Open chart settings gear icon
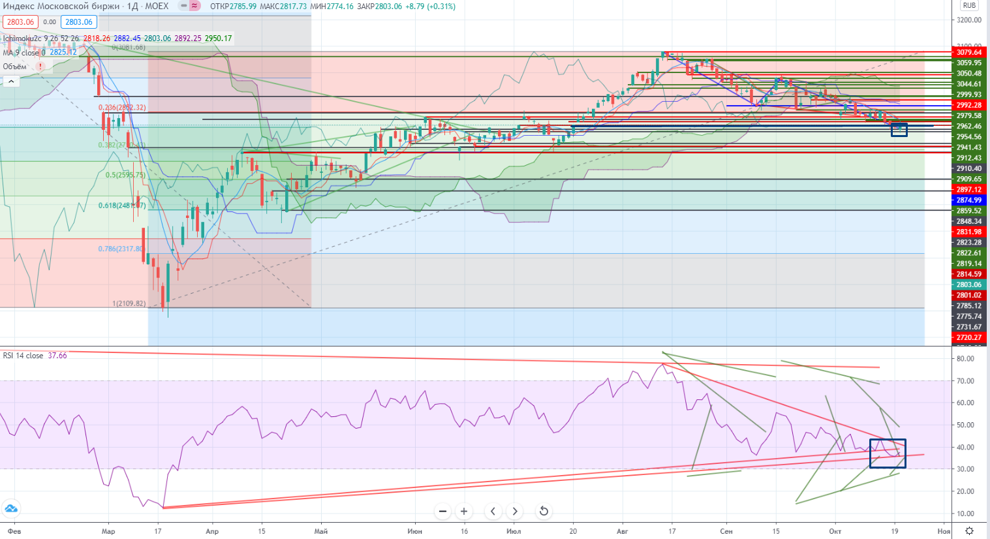 970,531
